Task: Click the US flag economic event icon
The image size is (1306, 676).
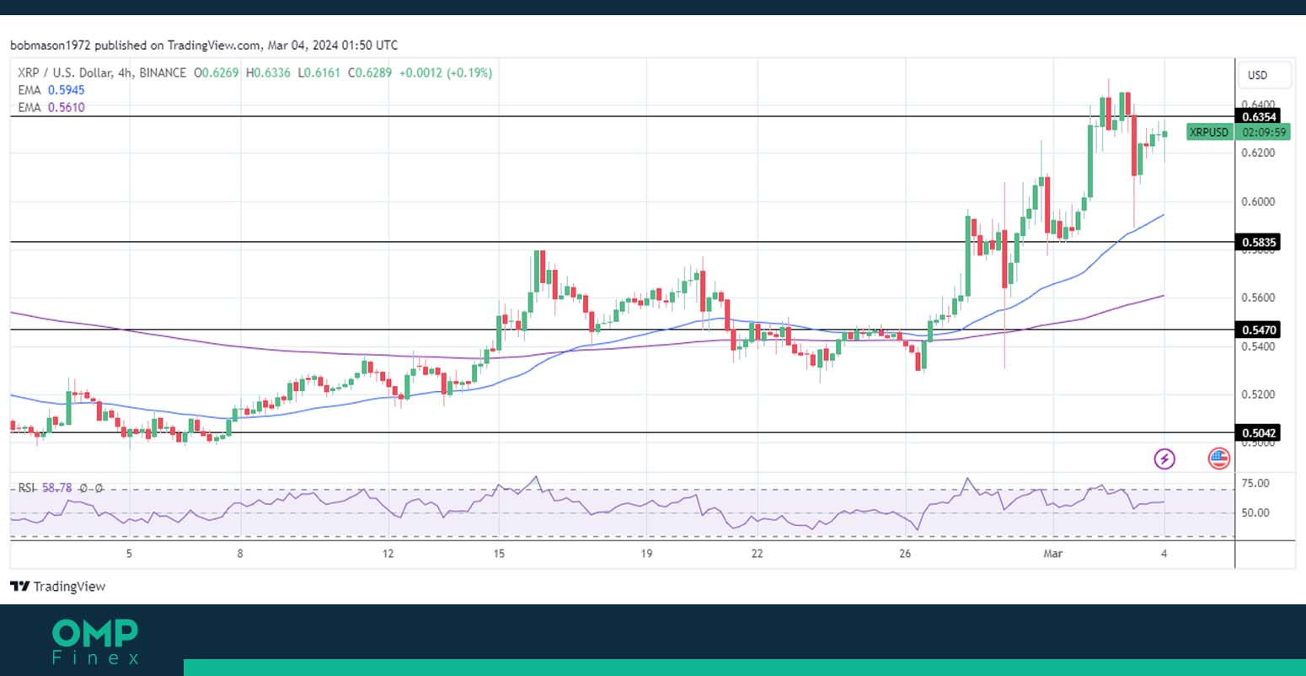Action: [1219, 459]
